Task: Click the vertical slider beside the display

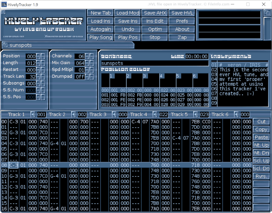Action: 267,29
